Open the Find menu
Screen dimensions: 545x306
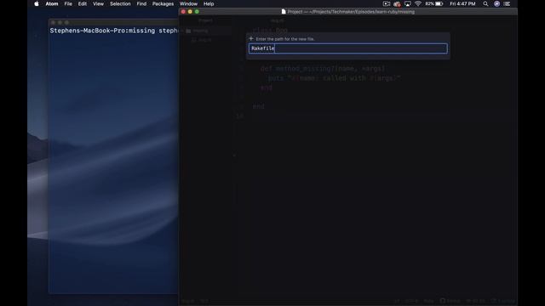pyautogui.click(x=141, y=3)
